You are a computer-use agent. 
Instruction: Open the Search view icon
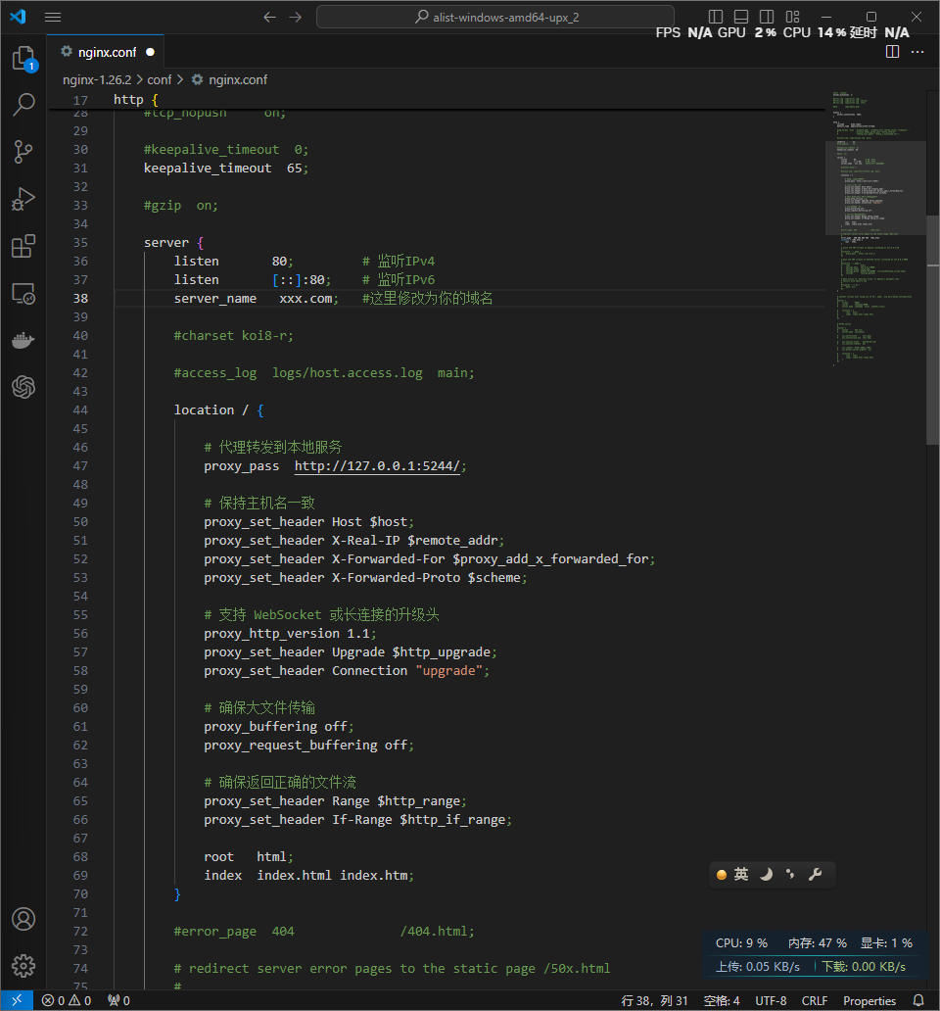click(23, 105)
